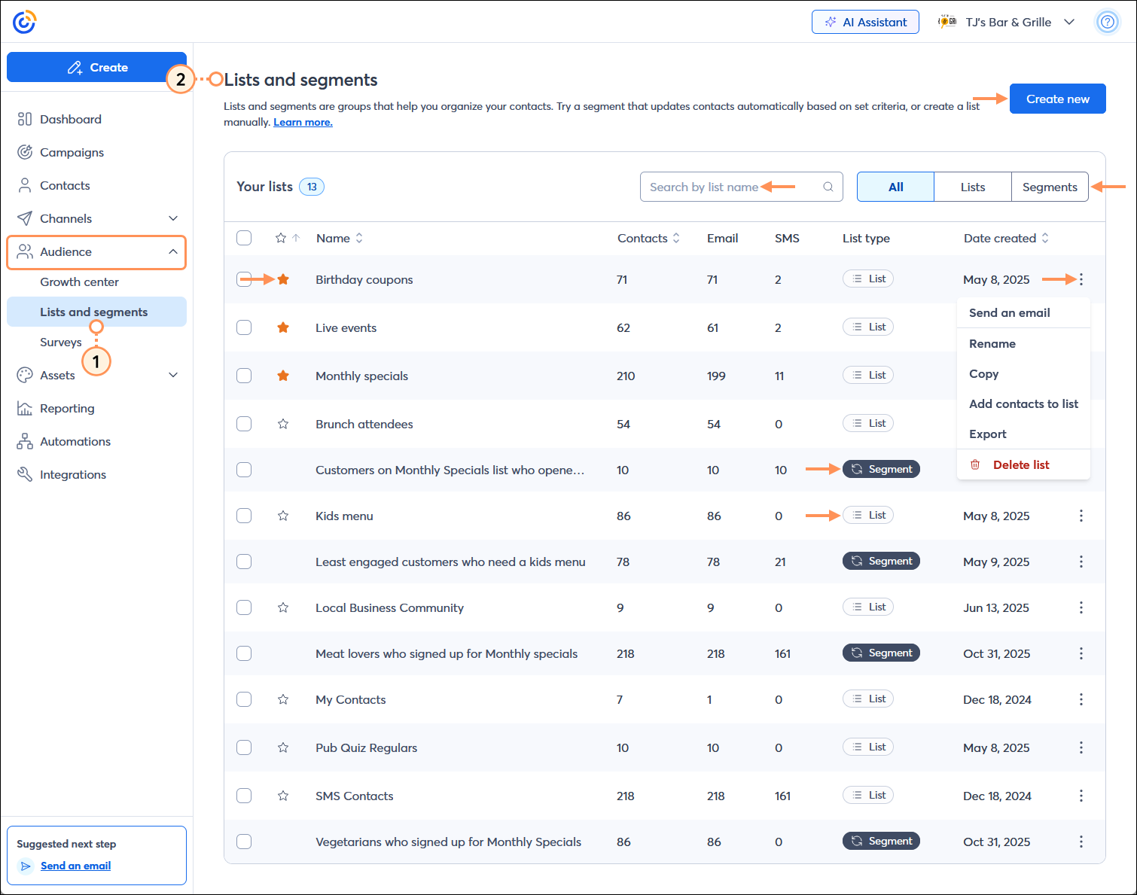This screenshot has width=1137, height=895.
Task: Favorite the Kids menu list star
Action: [283, 516]
